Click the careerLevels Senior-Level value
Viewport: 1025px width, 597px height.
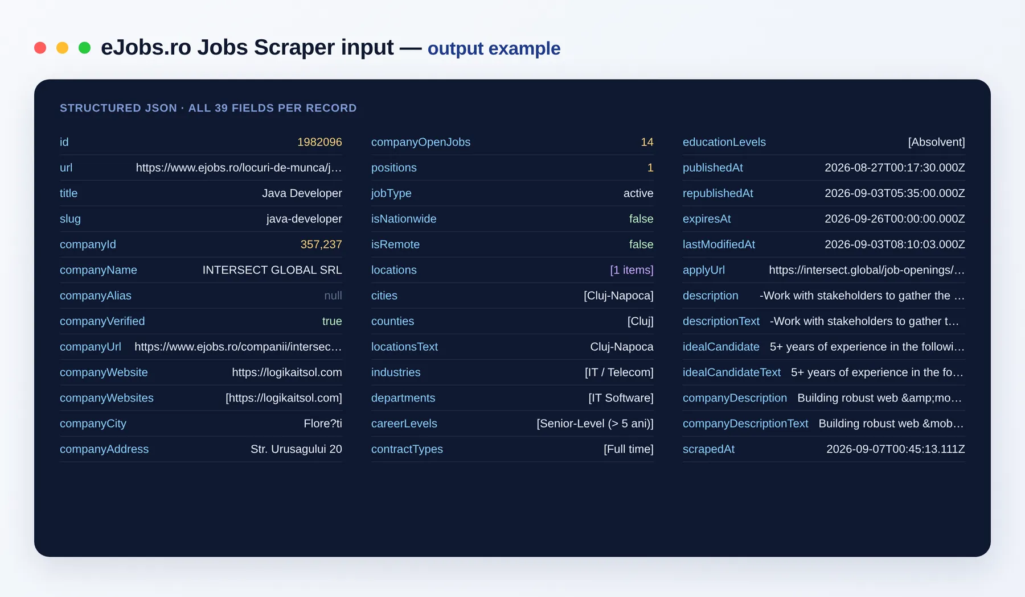click(x=595, y=424)
